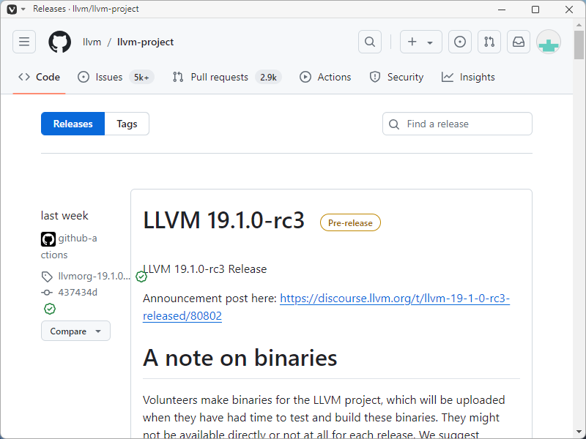The width and height of the screenshot is (586, 439).
Task: Switch to the Actions tab
Action: pyautogui.click(x=325, y=77)
